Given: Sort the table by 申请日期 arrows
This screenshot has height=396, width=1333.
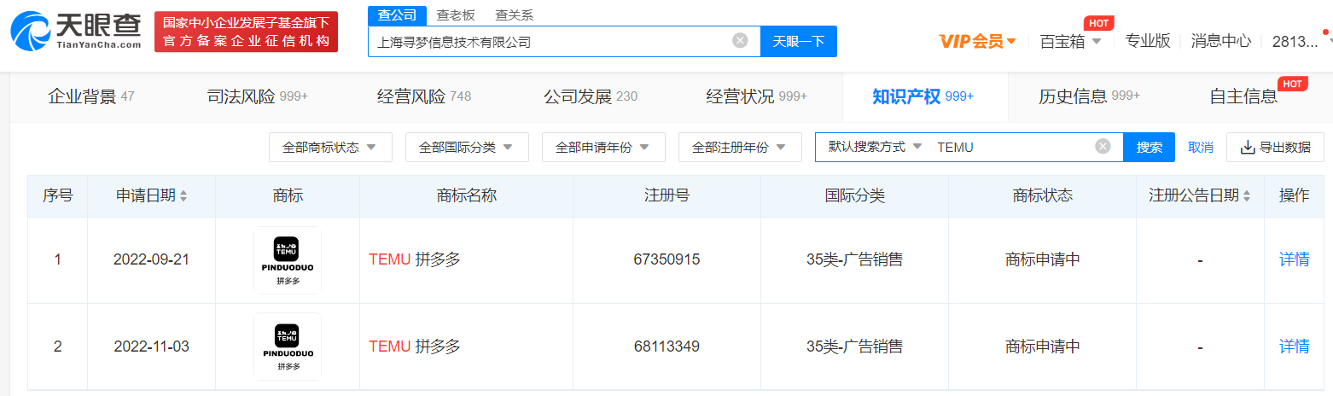Looking at the screenshot, I should [183, 196].
